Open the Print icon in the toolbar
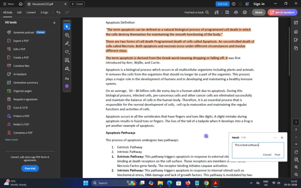 click(245, 12)
